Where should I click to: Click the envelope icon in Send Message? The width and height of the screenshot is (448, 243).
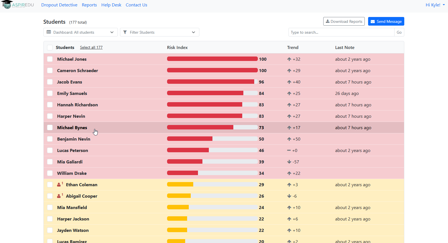pyautogui.click(x=373, y=21)
